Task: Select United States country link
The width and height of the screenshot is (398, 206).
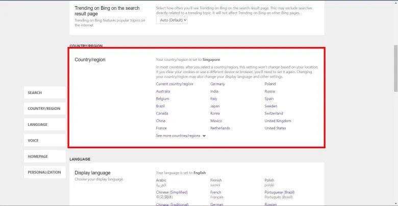Action: (x=275, y=128)
